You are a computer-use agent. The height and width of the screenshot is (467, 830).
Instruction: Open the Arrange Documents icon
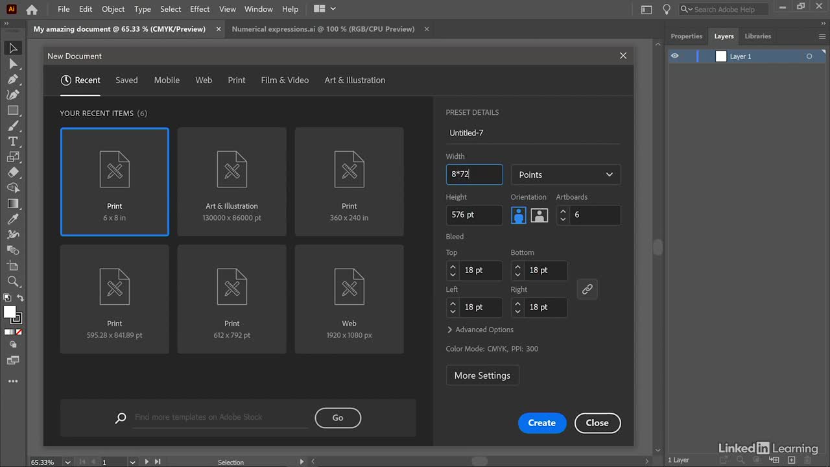(324, 9)
